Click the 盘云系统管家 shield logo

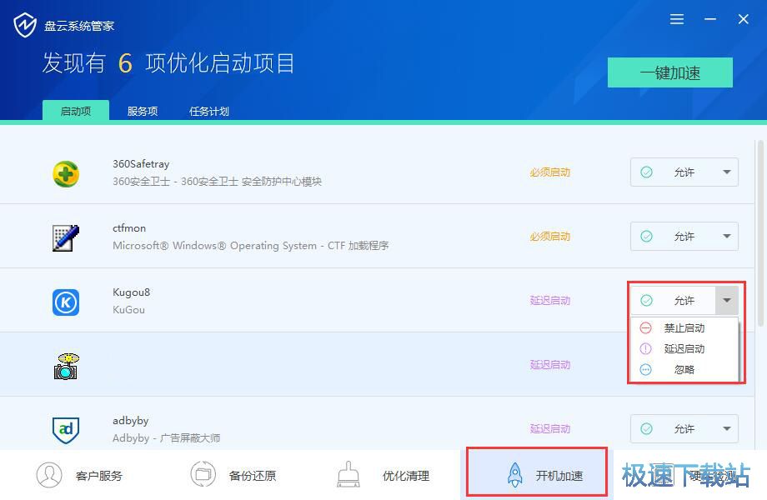[x=25, y=24]
